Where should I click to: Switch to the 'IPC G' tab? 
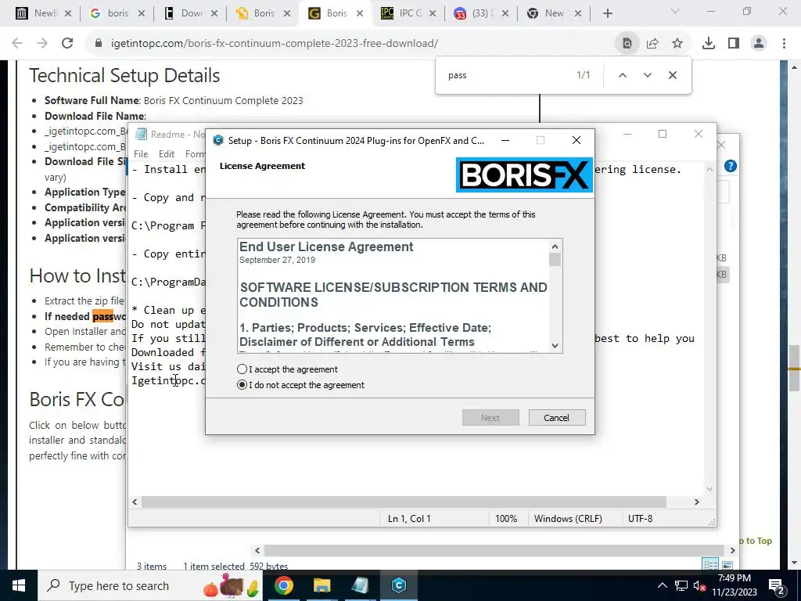[x=408, y=13]
